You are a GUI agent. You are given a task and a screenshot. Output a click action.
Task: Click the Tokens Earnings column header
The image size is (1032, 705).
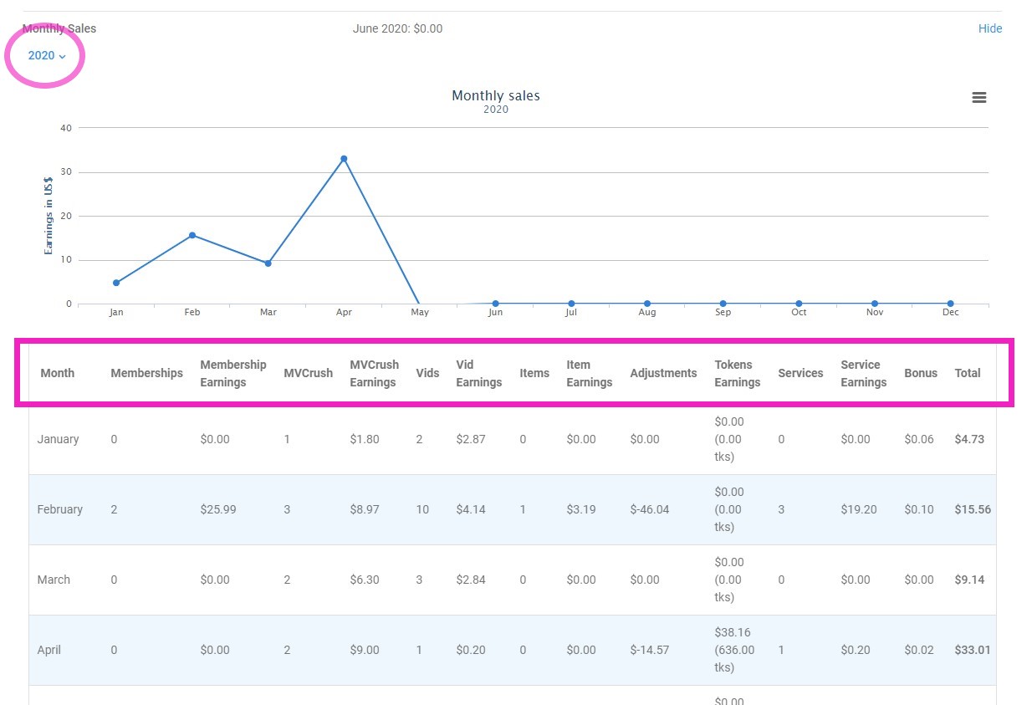(737, 373)
